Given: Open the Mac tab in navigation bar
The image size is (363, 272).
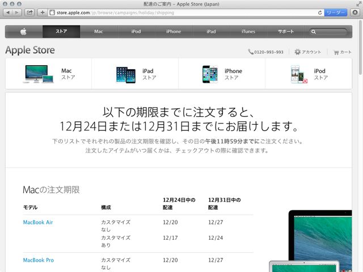Looking at the screenshot, I should [x=99, y=32].
